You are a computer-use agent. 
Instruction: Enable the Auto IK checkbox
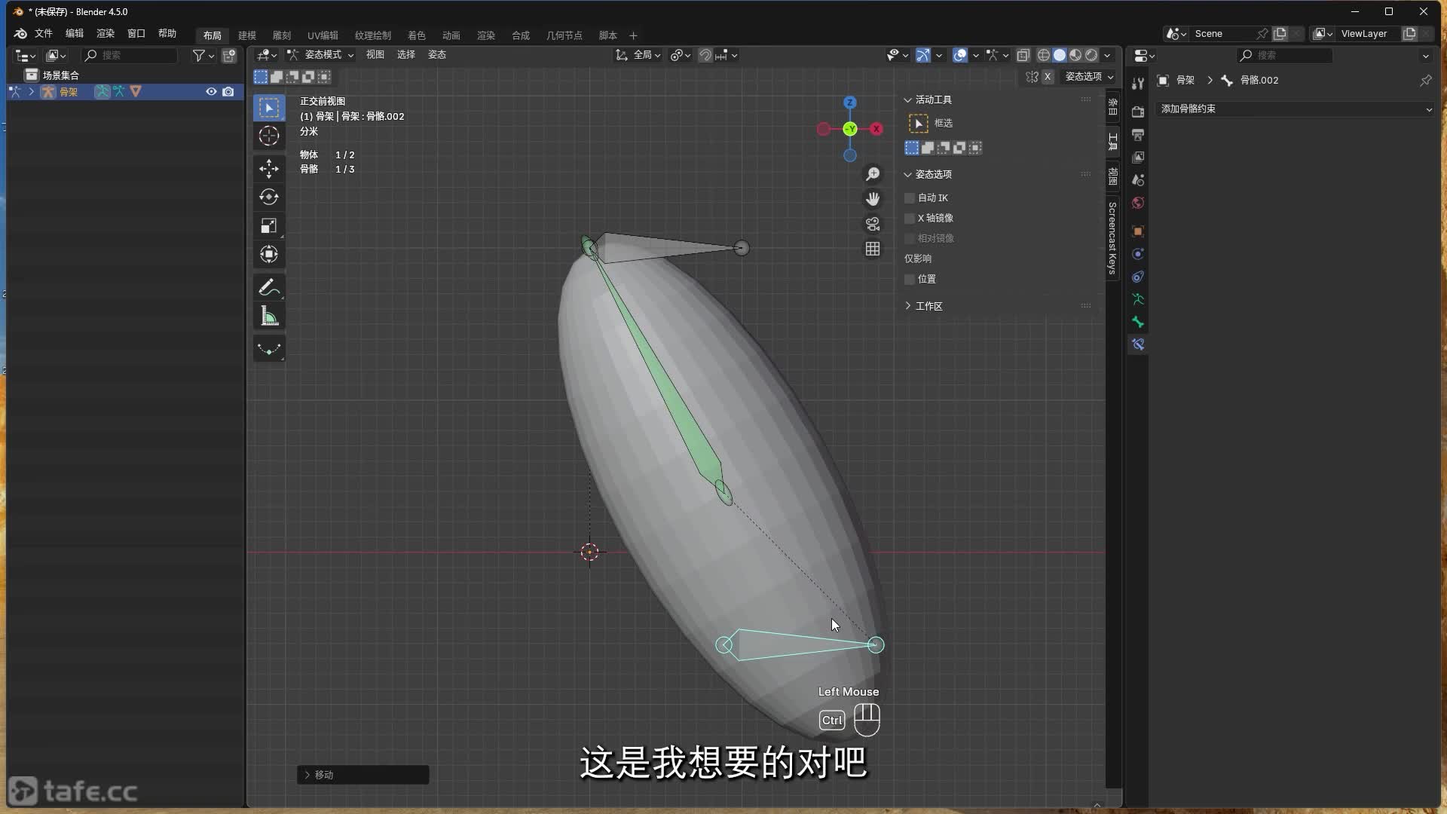(910, 197)
